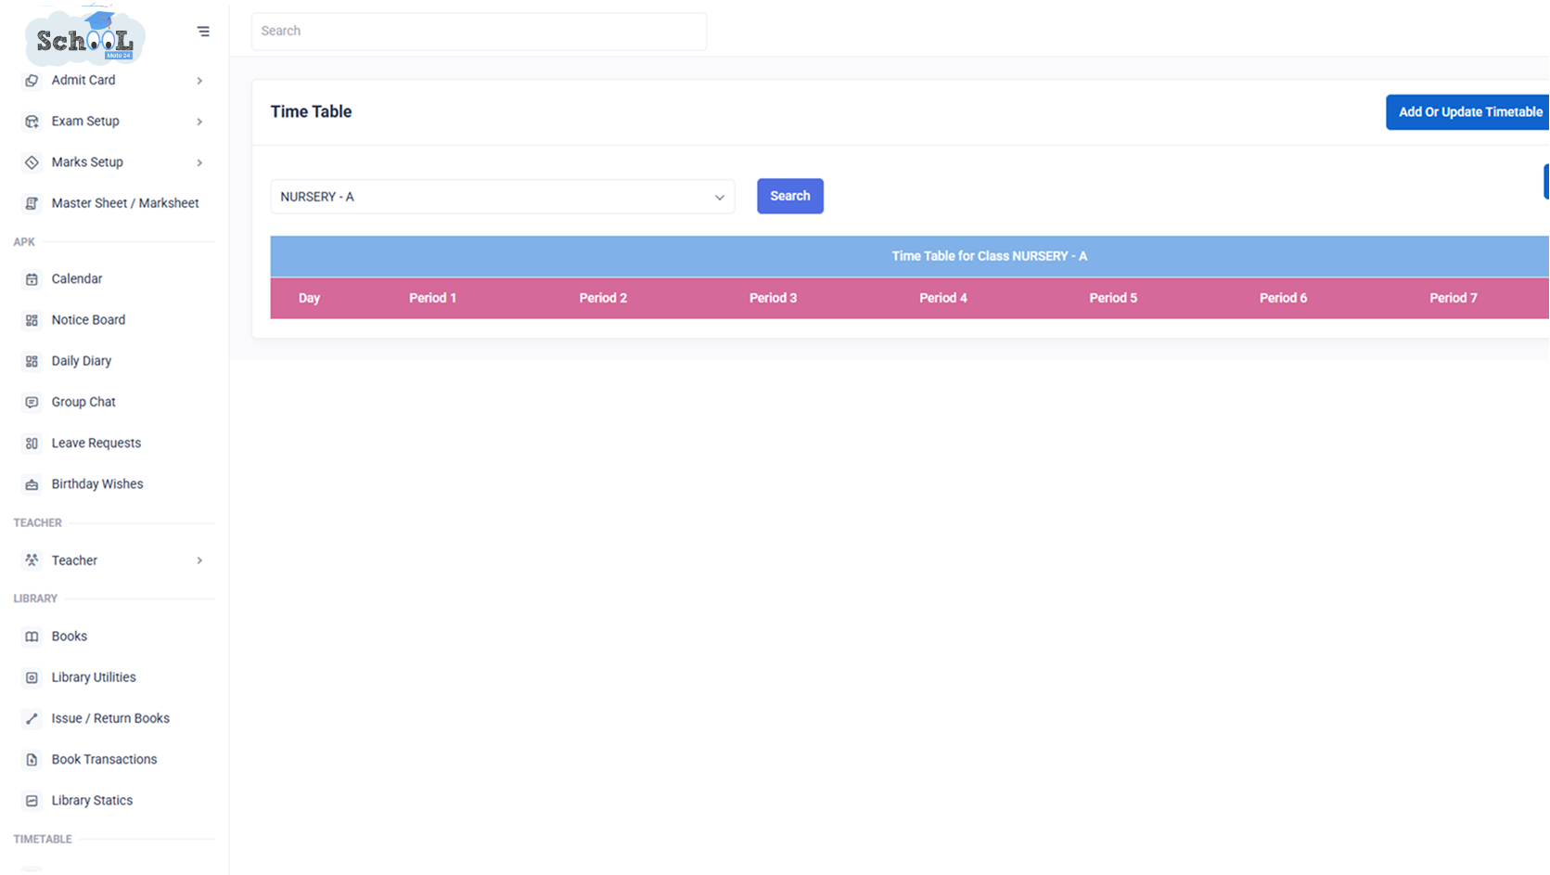Click the Book Transactions icon
Screen dimensions: 1550x875
tap(32, 760)
